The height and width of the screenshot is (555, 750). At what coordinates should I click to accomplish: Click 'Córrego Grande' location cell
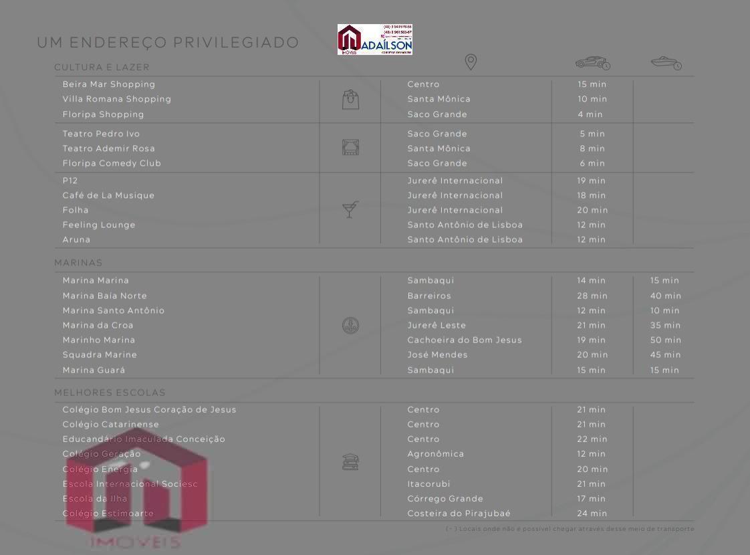pyautogui.click(x=445, y=499)
